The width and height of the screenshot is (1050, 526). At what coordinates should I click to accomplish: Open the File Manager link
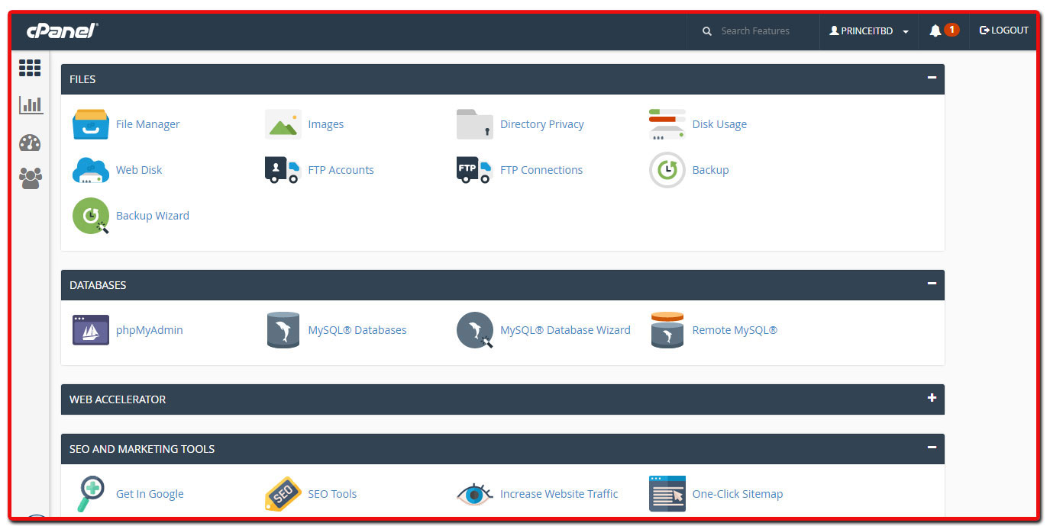click(148, 124)
